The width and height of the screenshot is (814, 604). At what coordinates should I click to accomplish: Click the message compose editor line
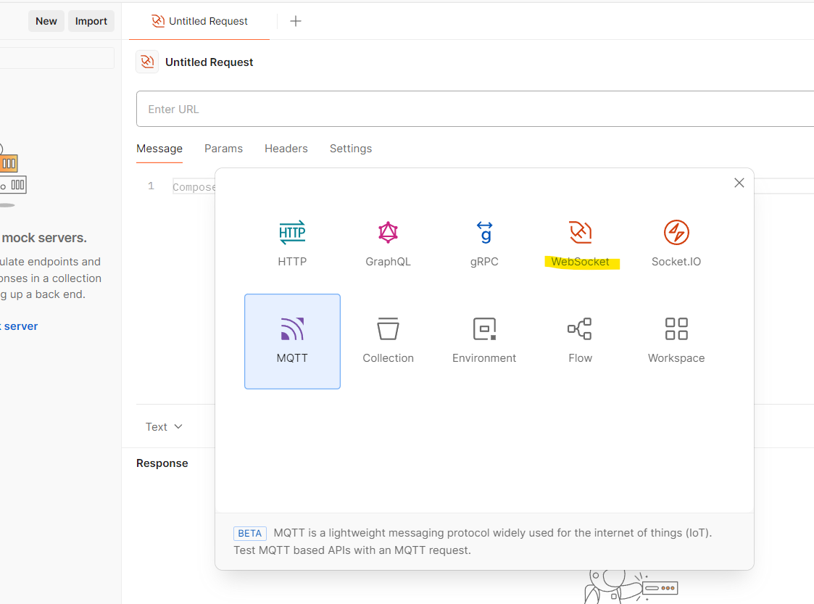pos(194,187)
